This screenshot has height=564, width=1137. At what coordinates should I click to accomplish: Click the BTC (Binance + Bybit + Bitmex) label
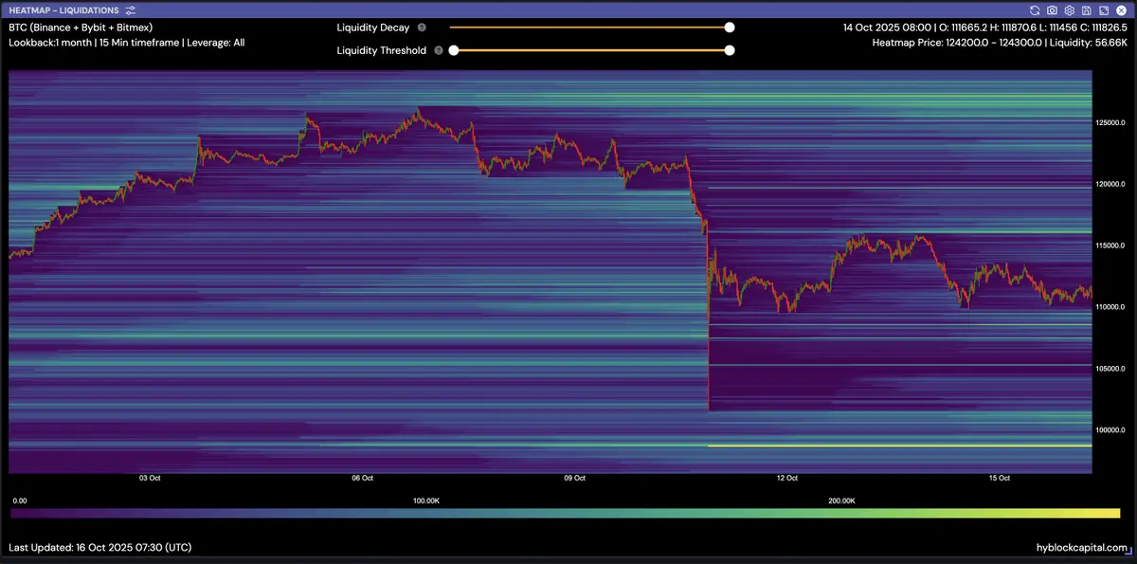click(81, 27)
